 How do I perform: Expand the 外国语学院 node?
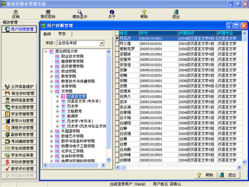tap(51, 131)
